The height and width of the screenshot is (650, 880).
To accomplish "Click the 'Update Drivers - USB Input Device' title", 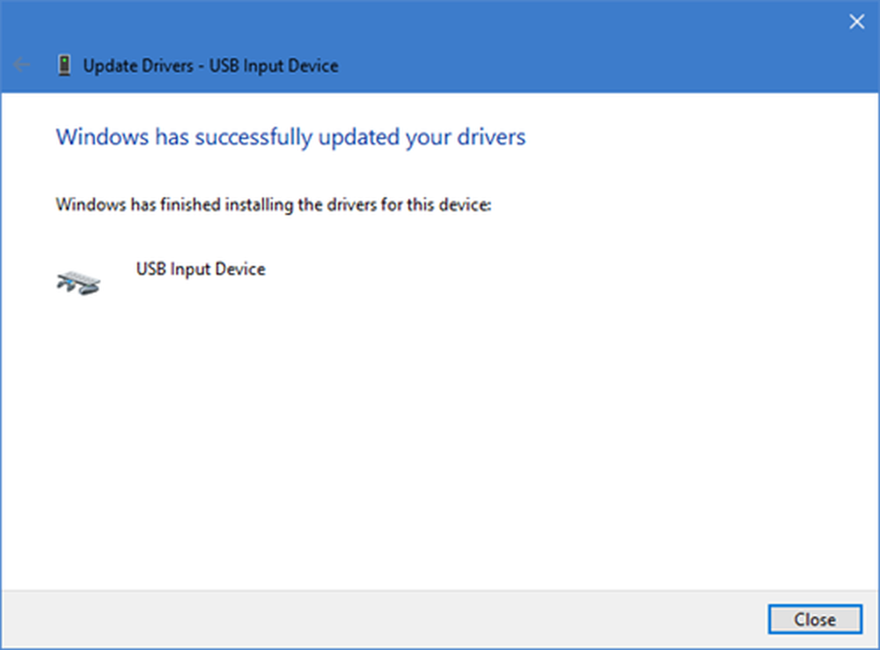I will click(210, 65).
